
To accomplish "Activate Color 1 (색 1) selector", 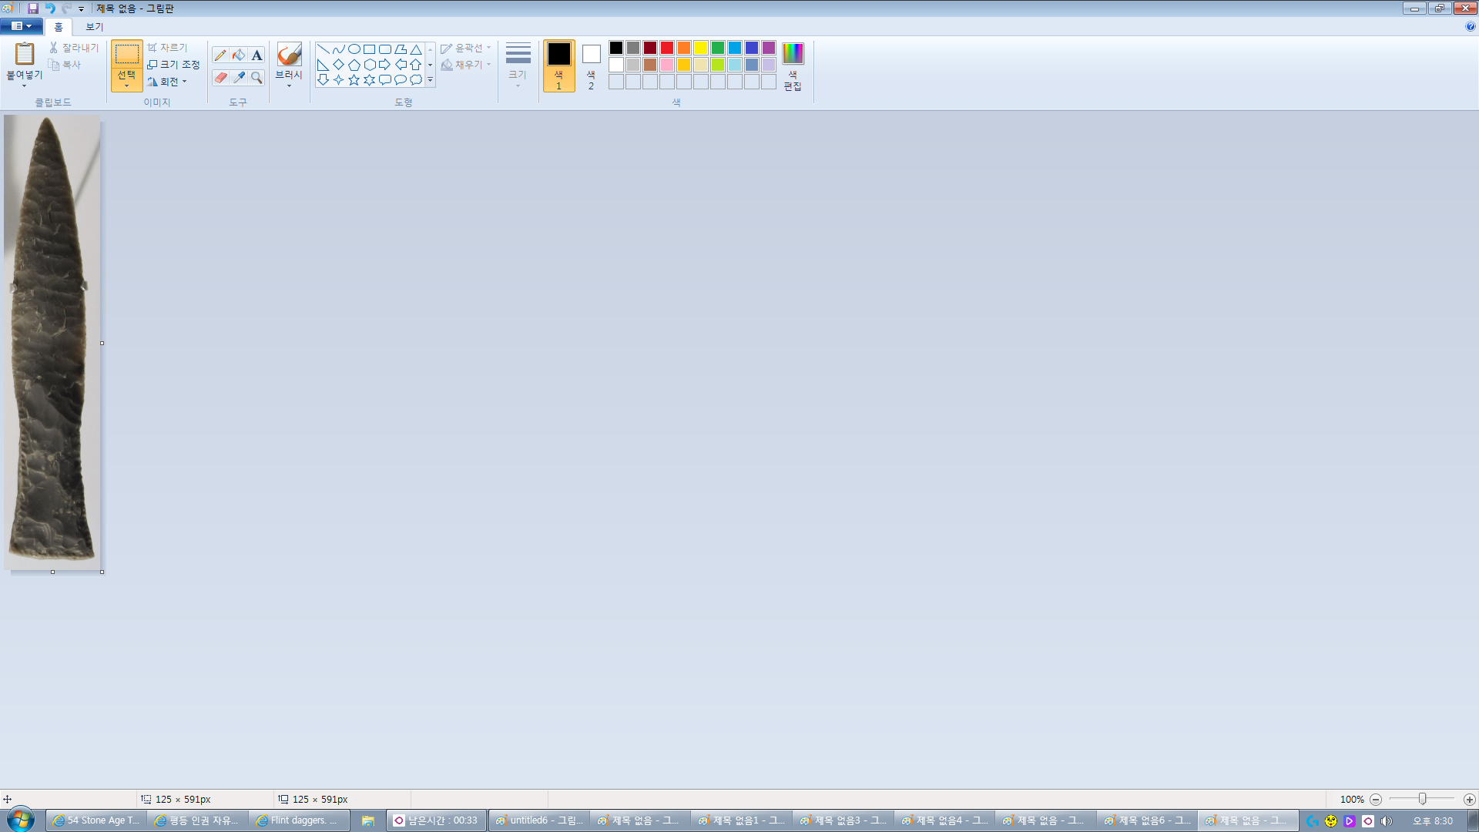I will click(x=558, y=65).
